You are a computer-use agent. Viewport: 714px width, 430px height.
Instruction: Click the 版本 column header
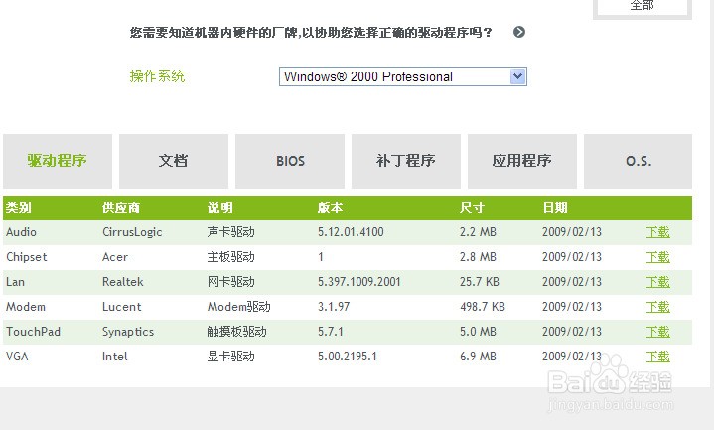pyautogui.click(x=330, y=208)
